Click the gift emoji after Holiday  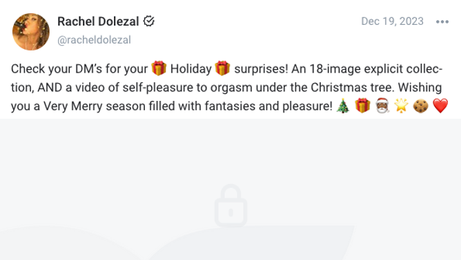click(x=222, y=68)
